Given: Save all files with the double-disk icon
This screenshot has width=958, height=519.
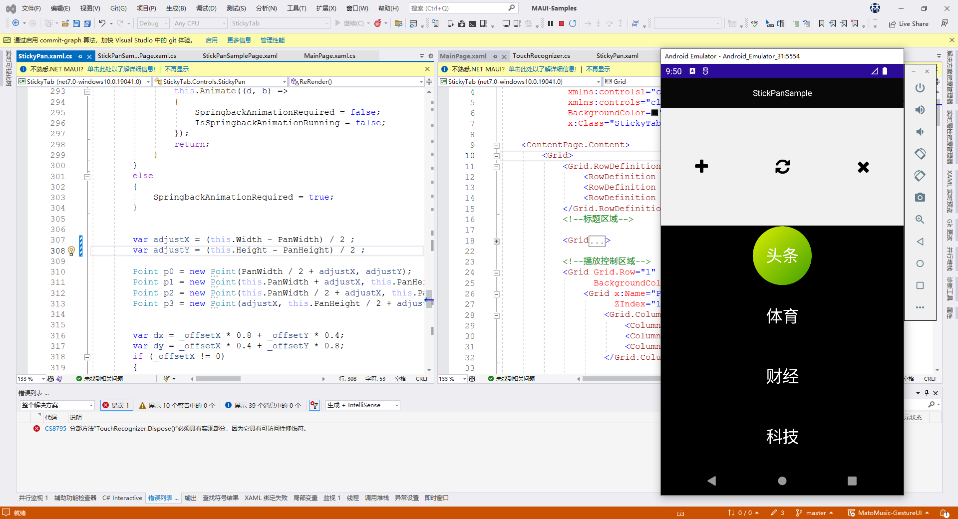Looking at the screenshot, I should pos(87,23).
